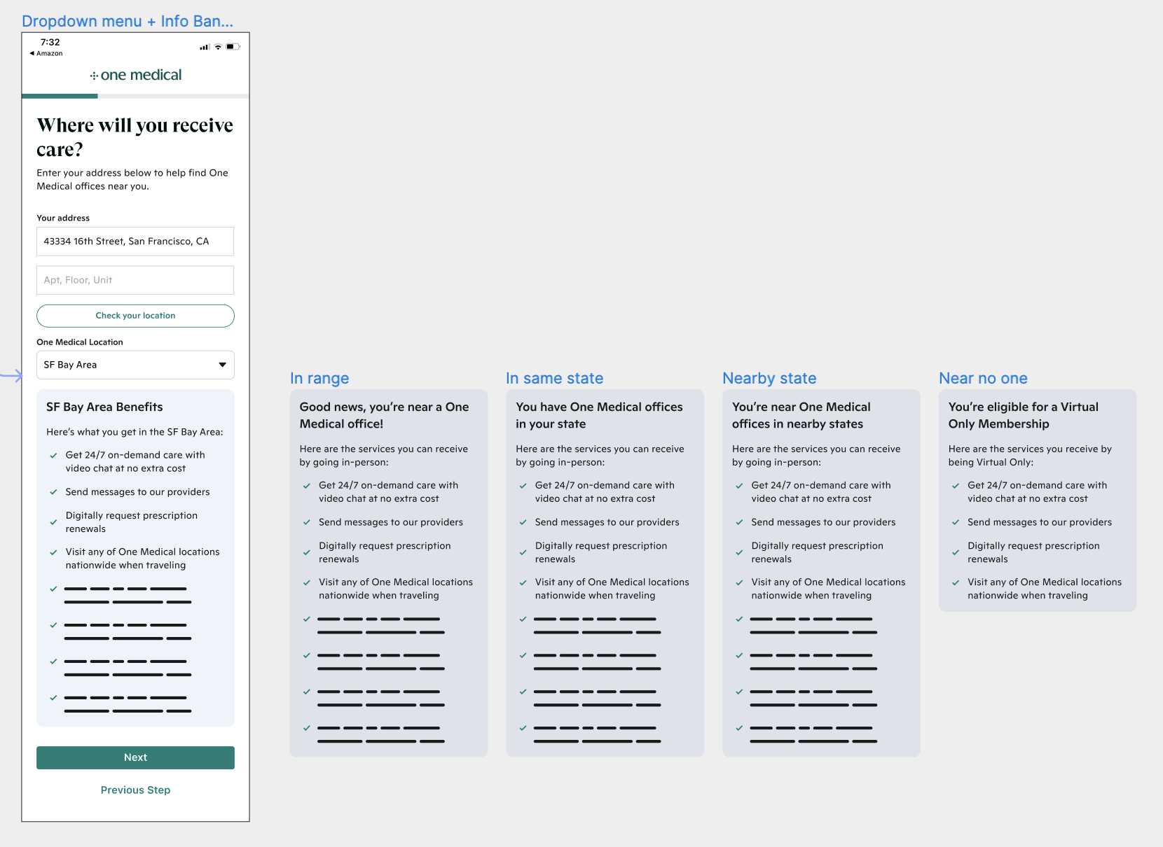Open the SF Bay Area location dropdown
This screenshot has width=1163, height=847.
(135, 365)
